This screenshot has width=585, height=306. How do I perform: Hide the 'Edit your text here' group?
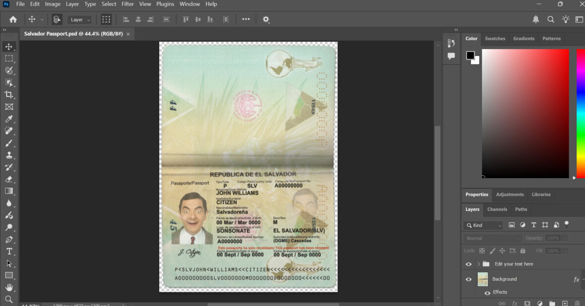point(468,264)
